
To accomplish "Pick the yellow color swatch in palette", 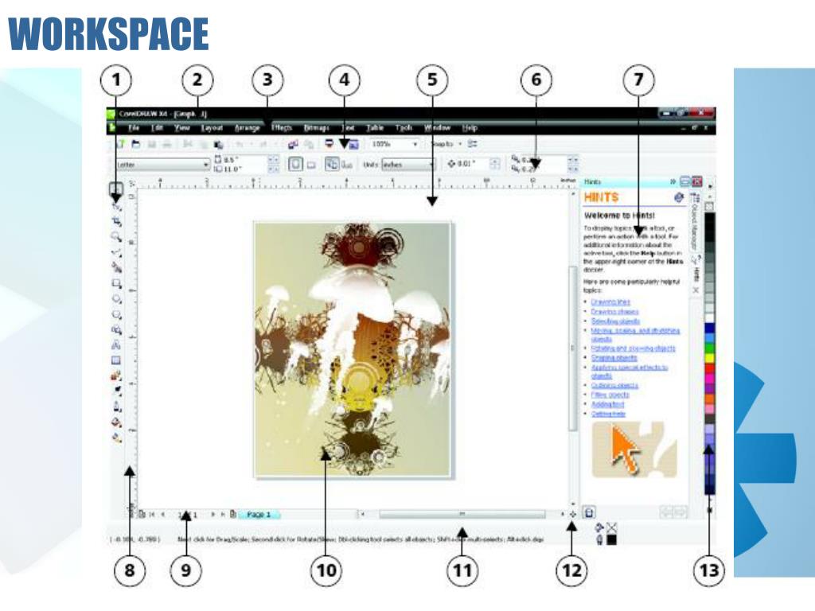I will point(709,358).
